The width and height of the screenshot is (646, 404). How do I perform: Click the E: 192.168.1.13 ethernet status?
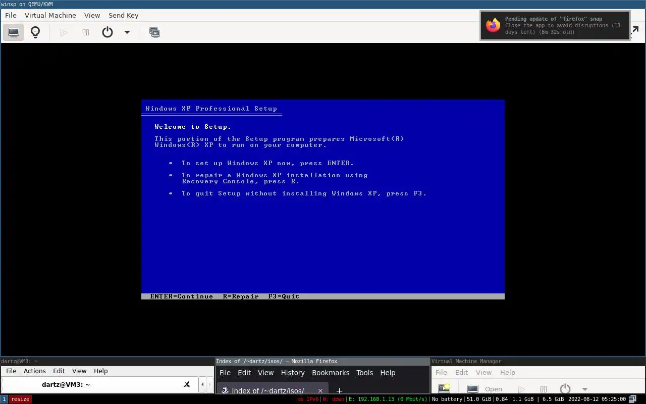[388, 399]
